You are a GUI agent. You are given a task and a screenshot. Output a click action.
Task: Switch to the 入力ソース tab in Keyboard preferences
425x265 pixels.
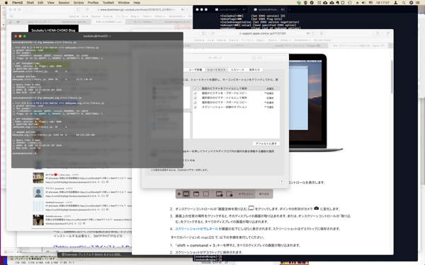[237, 70]
